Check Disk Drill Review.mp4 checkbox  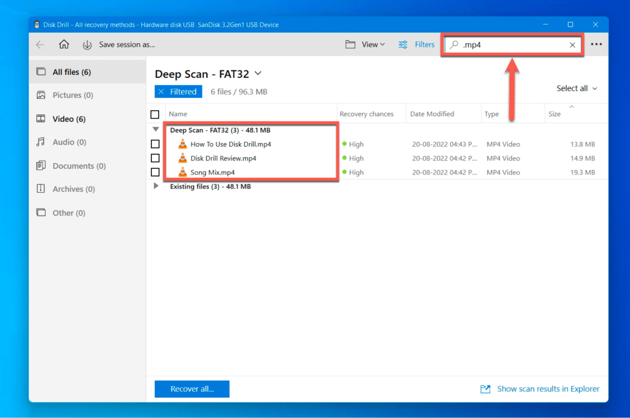[x=155, y=158]
